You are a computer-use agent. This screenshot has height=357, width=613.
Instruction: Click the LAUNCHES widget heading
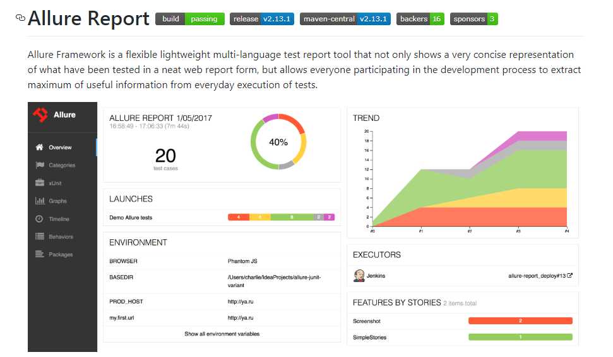tap(131, 199)
